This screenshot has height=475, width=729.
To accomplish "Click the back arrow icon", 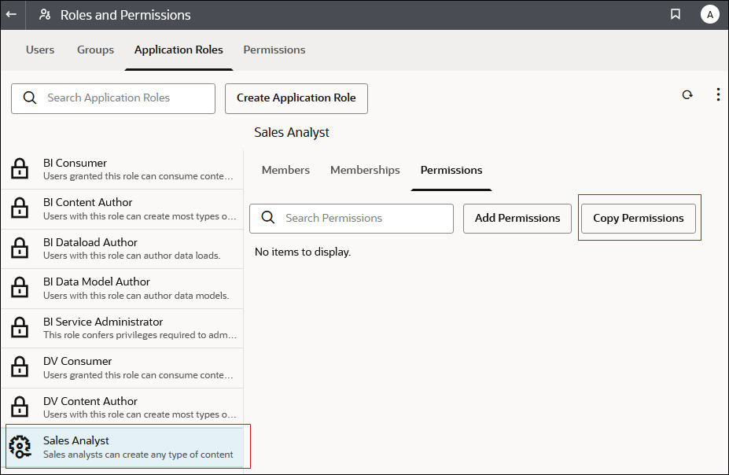I will 12,15.
